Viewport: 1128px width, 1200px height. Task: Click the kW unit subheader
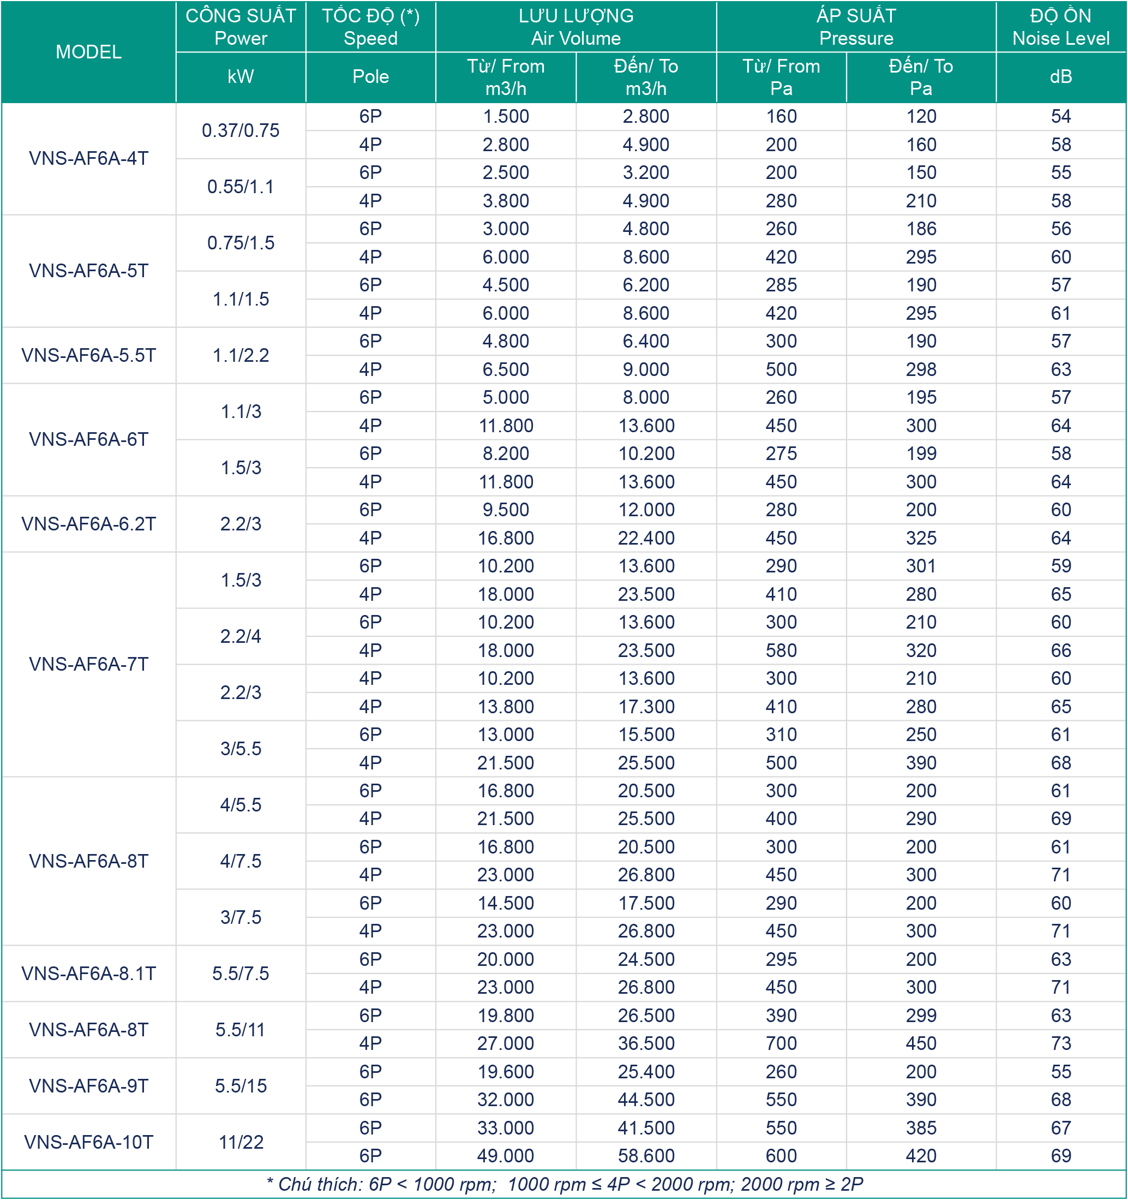point(241,76)
